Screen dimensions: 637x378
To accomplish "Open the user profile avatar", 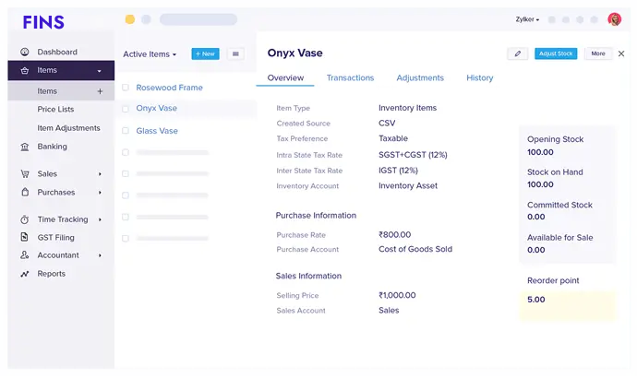I will [x=615, y=19].
